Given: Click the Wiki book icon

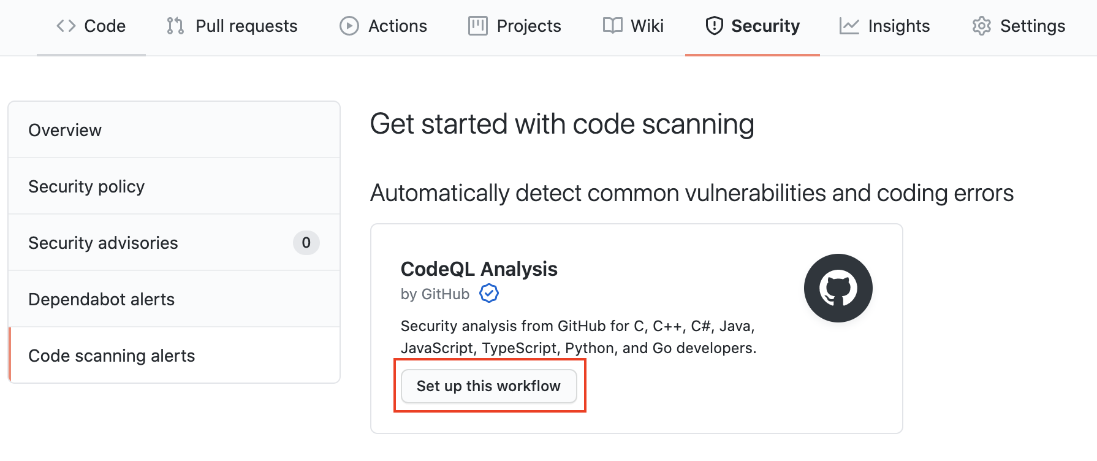Looking at the screenshot, I should coord(613,26).
